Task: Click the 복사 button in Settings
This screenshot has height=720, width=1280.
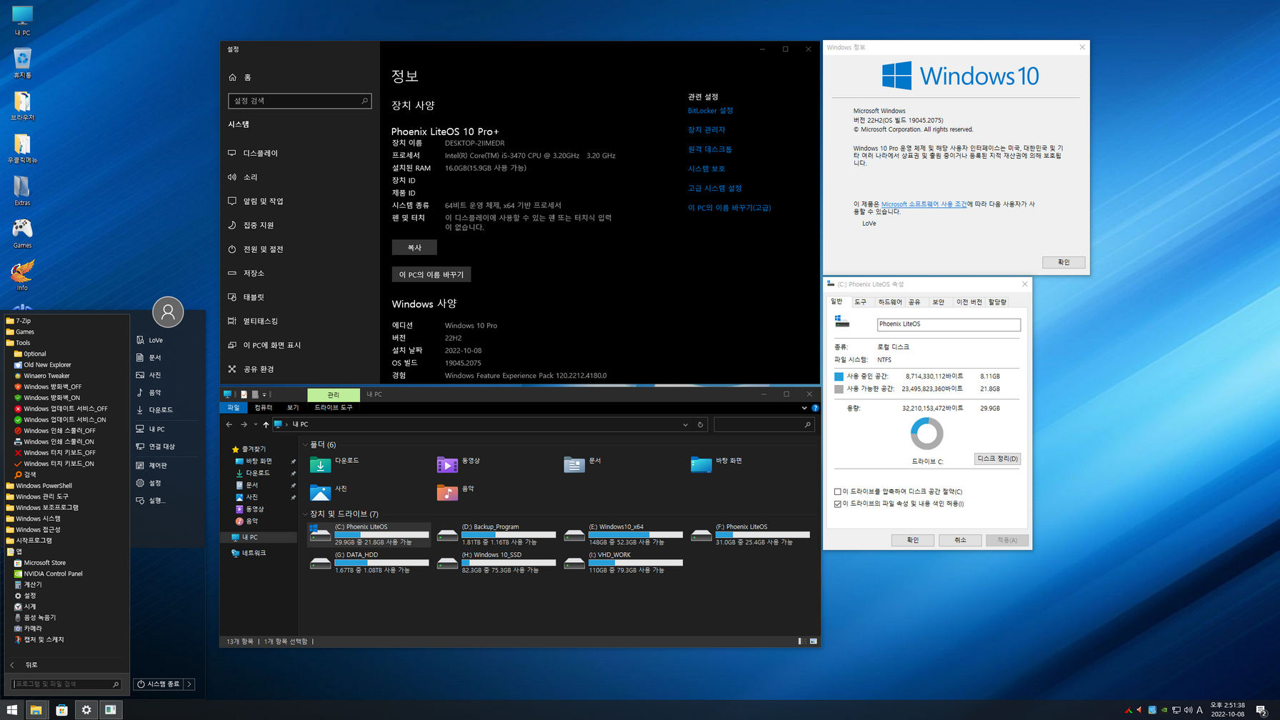Action: click(414, 247)
